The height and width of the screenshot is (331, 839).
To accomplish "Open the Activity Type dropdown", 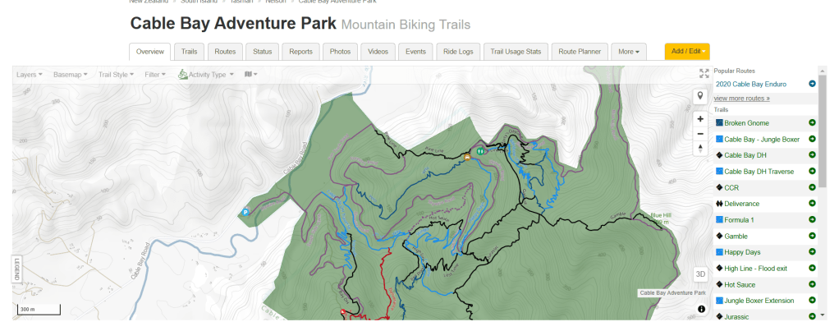I will pyautogui.click(x=206, y=75).
